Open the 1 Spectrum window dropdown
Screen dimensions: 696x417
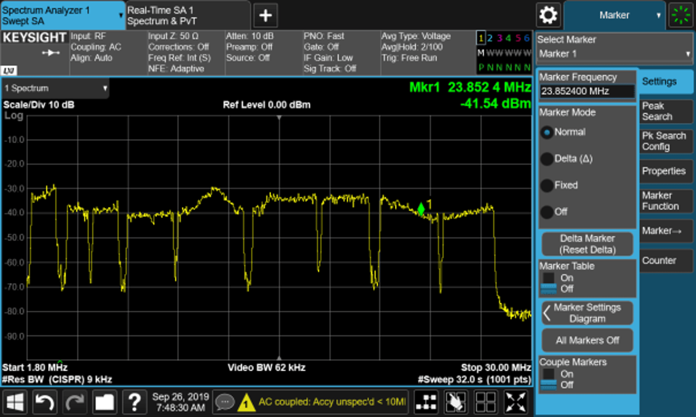(x=55, y=88)
